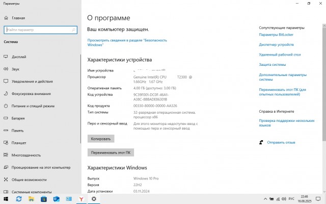Select version value 22H2
326x204 pixels.
[x=138, y=185]
